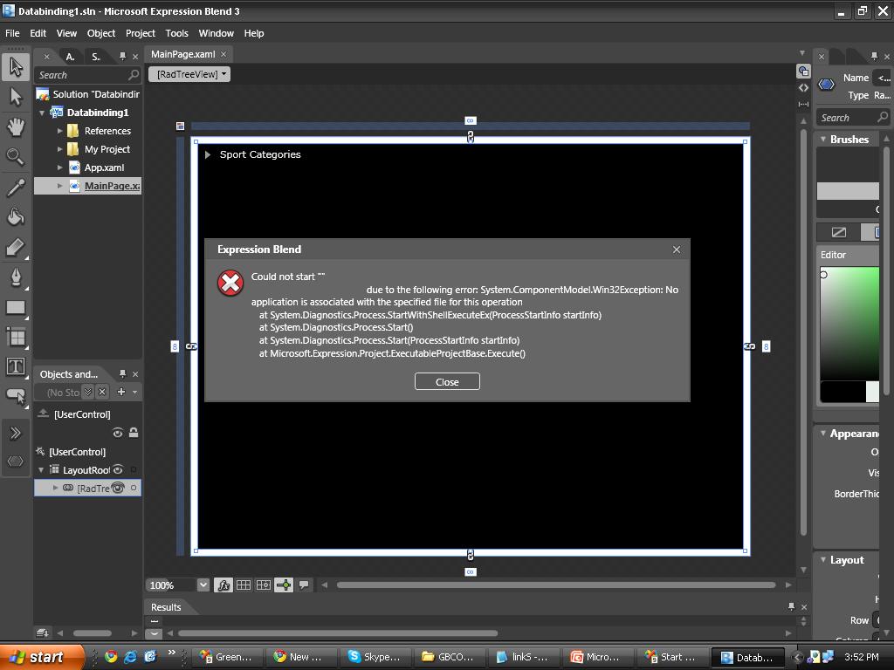894x670 pixels.
Task: Toggle annotations comment button
Action: [305, 585]
